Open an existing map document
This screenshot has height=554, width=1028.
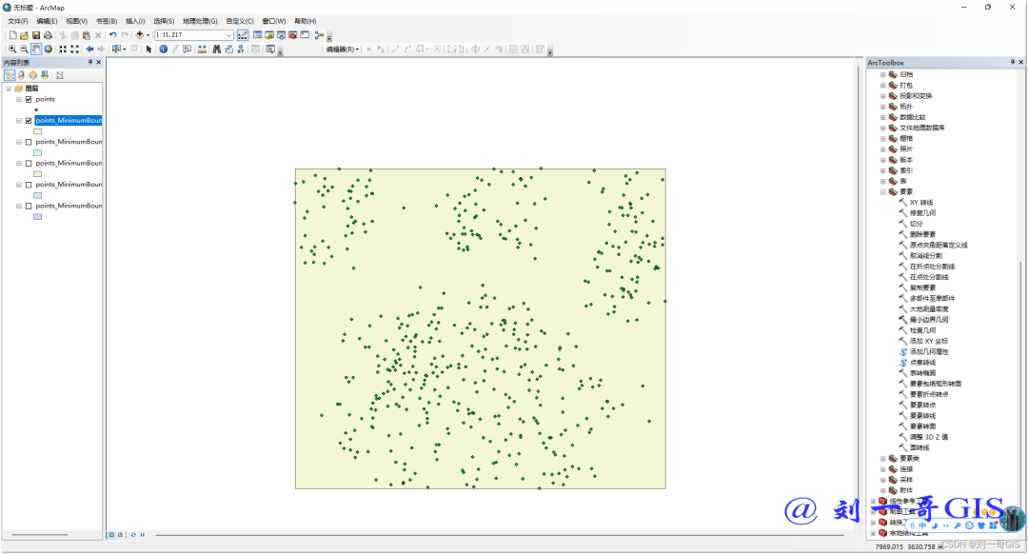coord(24,35)
